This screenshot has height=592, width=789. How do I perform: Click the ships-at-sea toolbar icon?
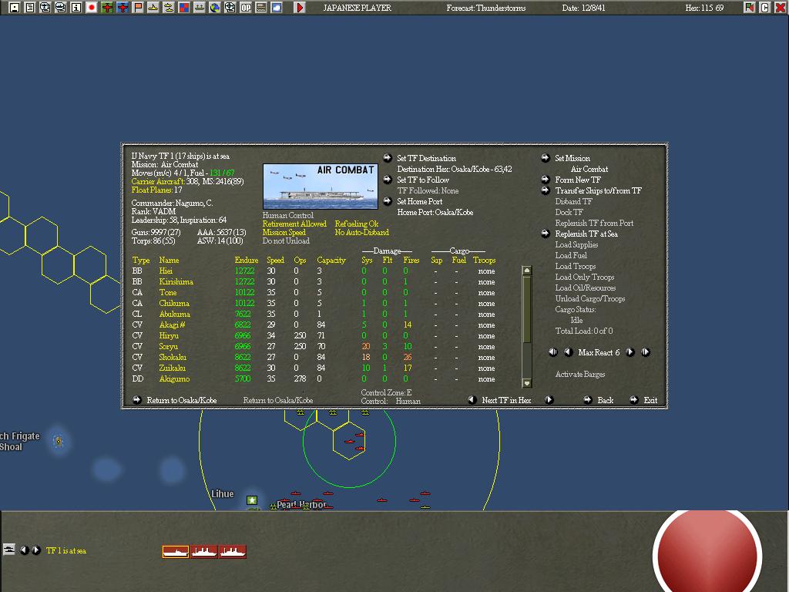(200, 8)
